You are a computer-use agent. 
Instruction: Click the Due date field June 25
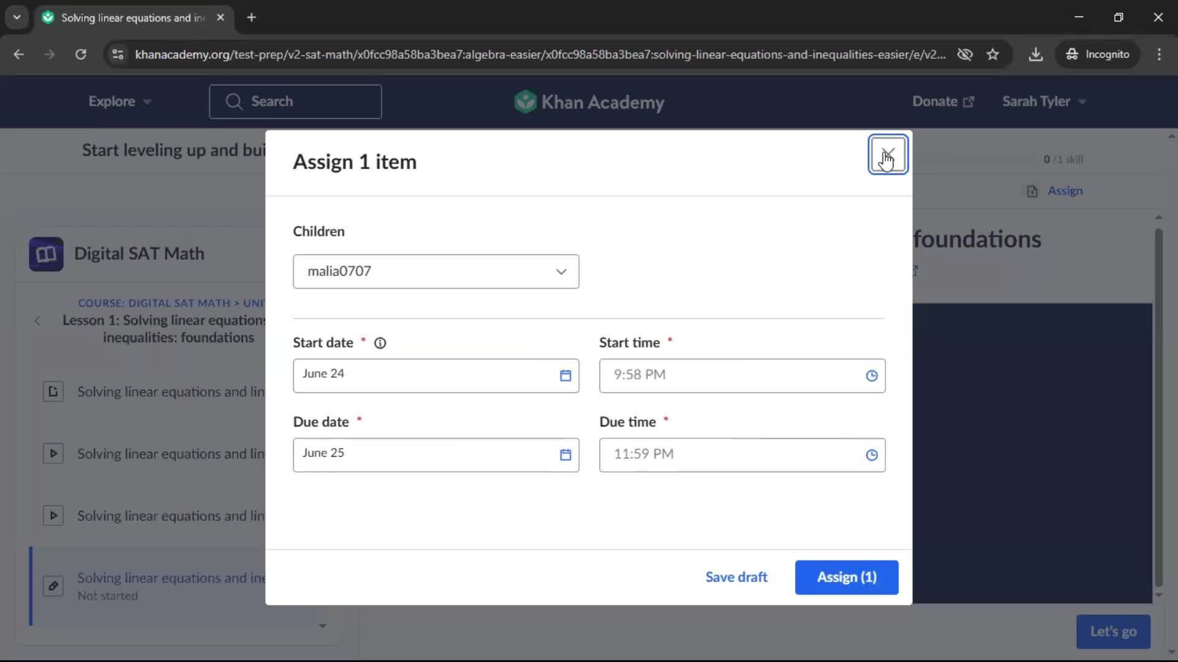pos(436,455)
